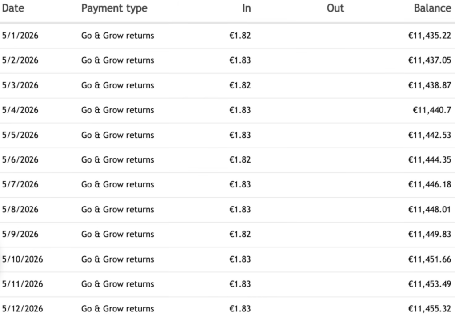
Task: Click the Balance column header
Action: tap(432, 8)
